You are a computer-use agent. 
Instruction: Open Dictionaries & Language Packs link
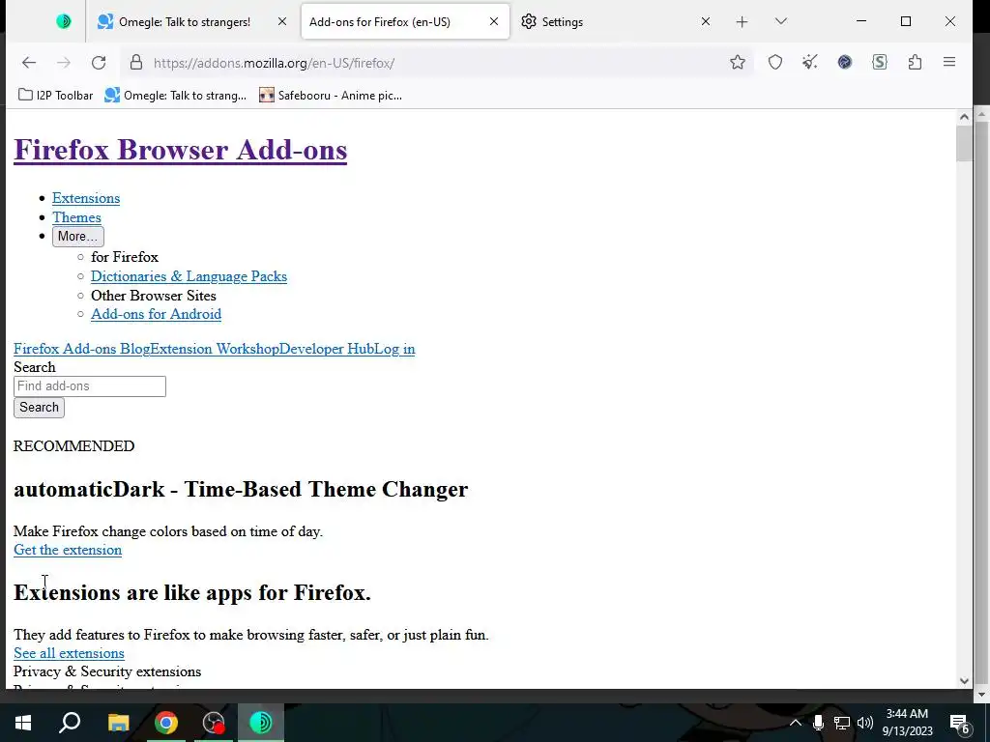(189, 276)
